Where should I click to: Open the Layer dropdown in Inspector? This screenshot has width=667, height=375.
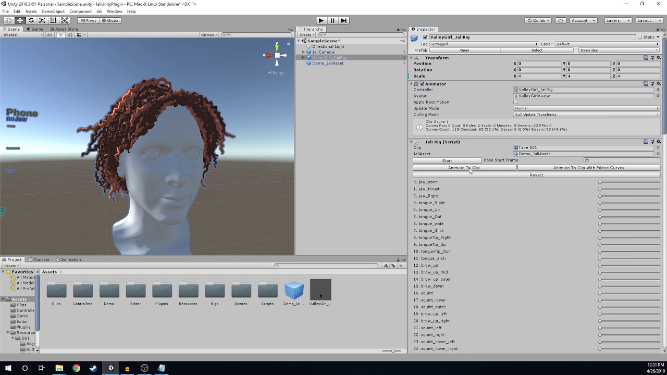pos(608,44)
